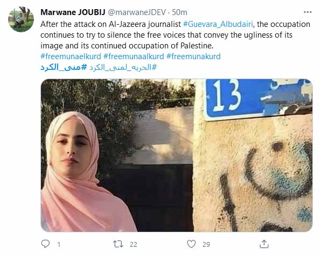Open the #freemunaelkurd hashtag

71,56
